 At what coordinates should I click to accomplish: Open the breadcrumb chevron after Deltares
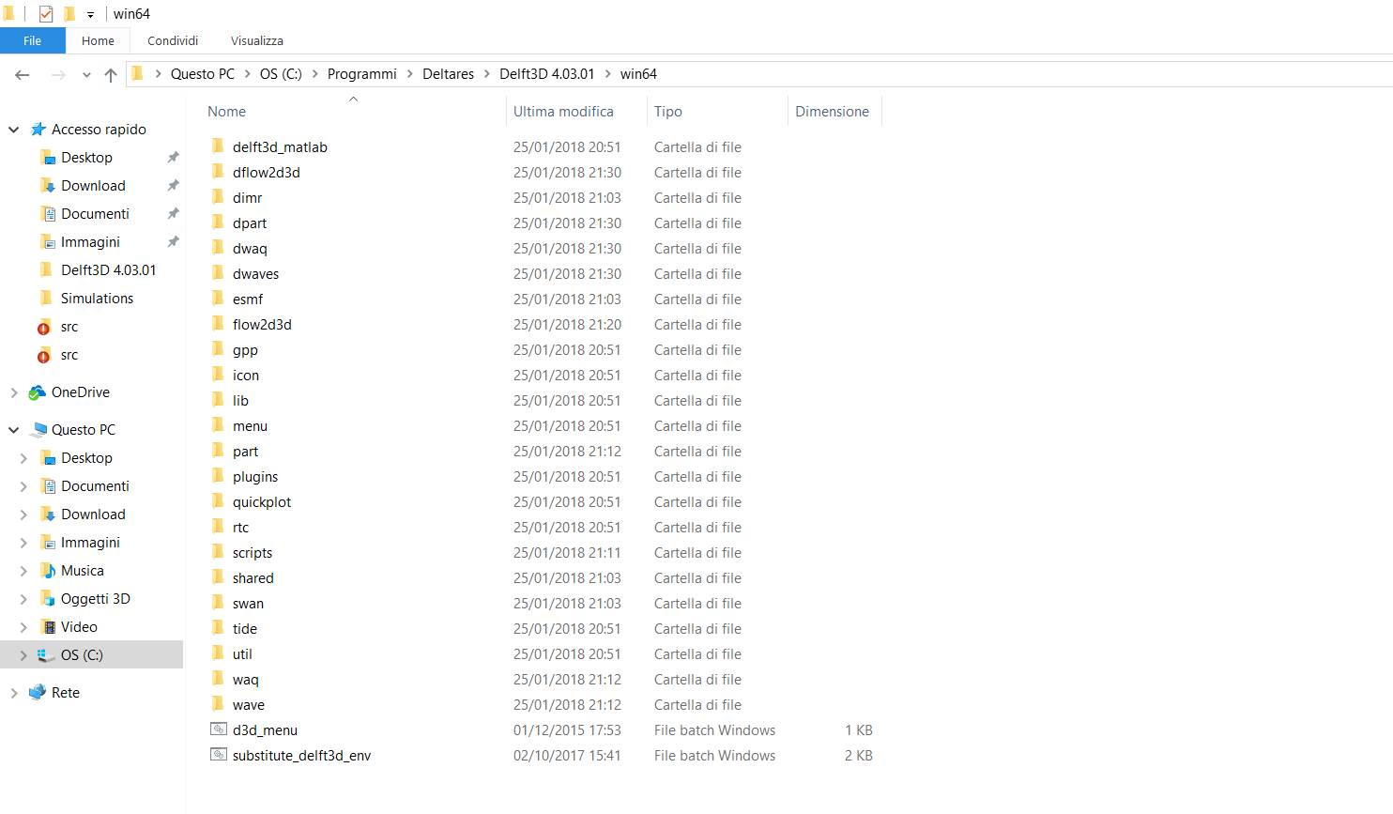tap(487, 74)
